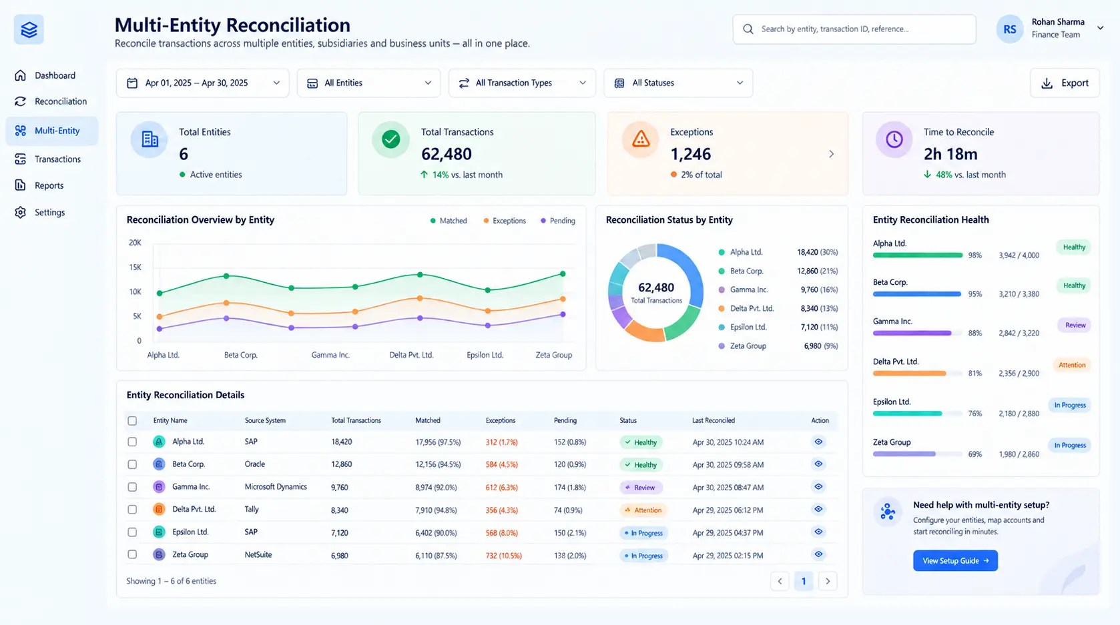
Task: Click the Delta Pvt. Ltd. entity icon in table
Action: click(x=159, y=510)
